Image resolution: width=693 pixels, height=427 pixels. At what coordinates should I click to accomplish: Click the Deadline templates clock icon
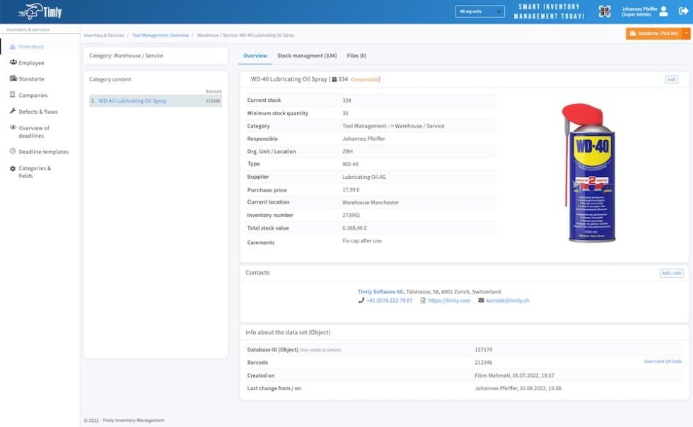point(13,151)
